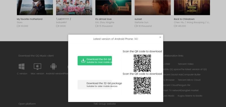Click the Android version label
226x107 pixels.
pos(54,73)
